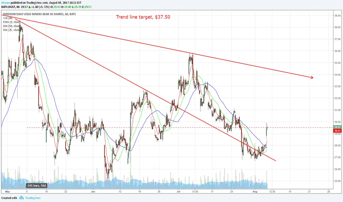
Task: Click the L:29.29 low value
Action: click(76, 7)
